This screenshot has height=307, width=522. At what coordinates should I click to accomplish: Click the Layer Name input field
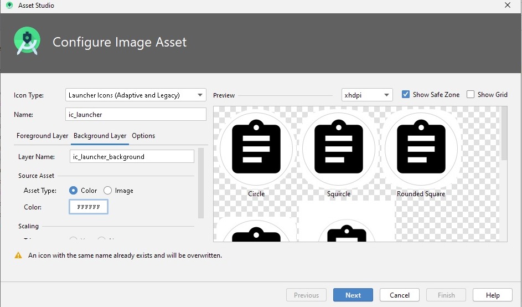pos(132,157)
